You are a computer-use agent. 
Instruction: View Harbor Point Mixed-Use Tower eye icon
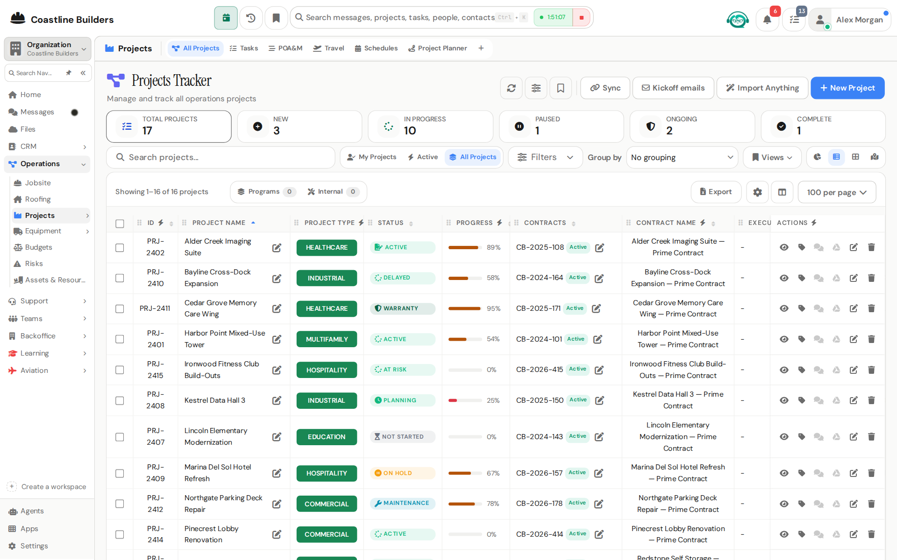(x=784, y=339)
